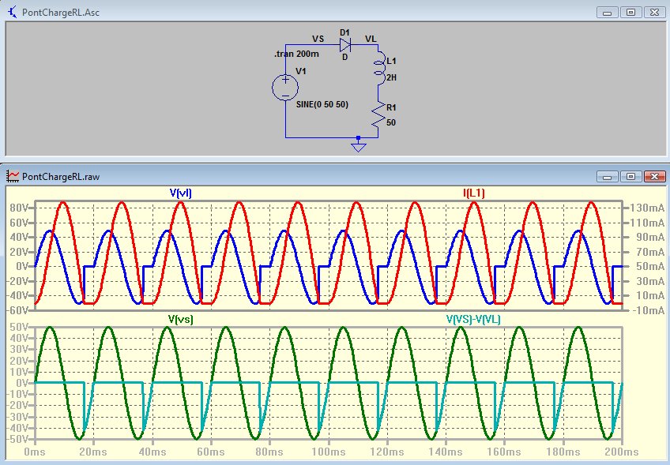The width and height of the screenshot is (670, 465).
Task: Click the 2H inductor value
Action: coord(391,77)
